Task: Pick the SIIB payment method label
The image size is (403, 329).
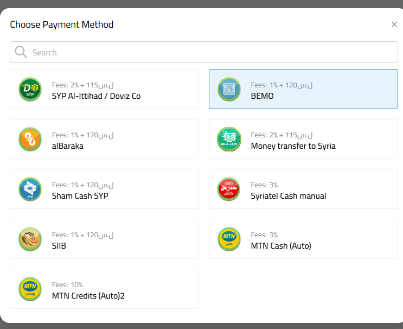Action: (x=59, y=245)
